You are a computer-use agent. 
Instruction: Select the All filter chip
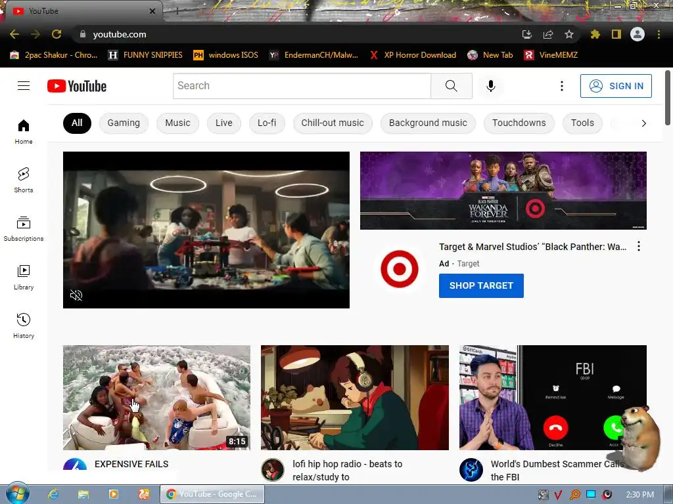tap(77, 123)
